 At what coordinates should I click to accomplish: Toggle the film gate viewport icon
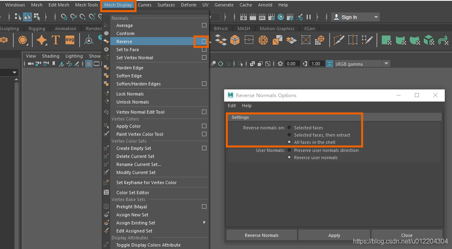click(97, 64)
